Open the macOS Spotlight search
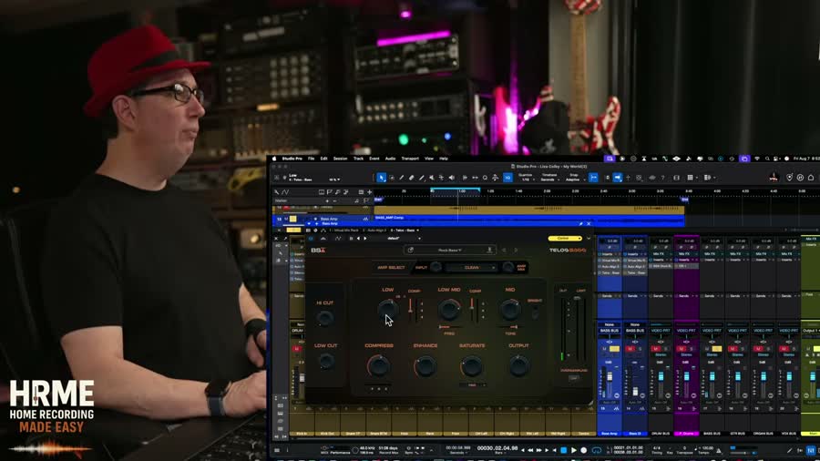The width and height of the screenshot is (820, 461). 767,159
